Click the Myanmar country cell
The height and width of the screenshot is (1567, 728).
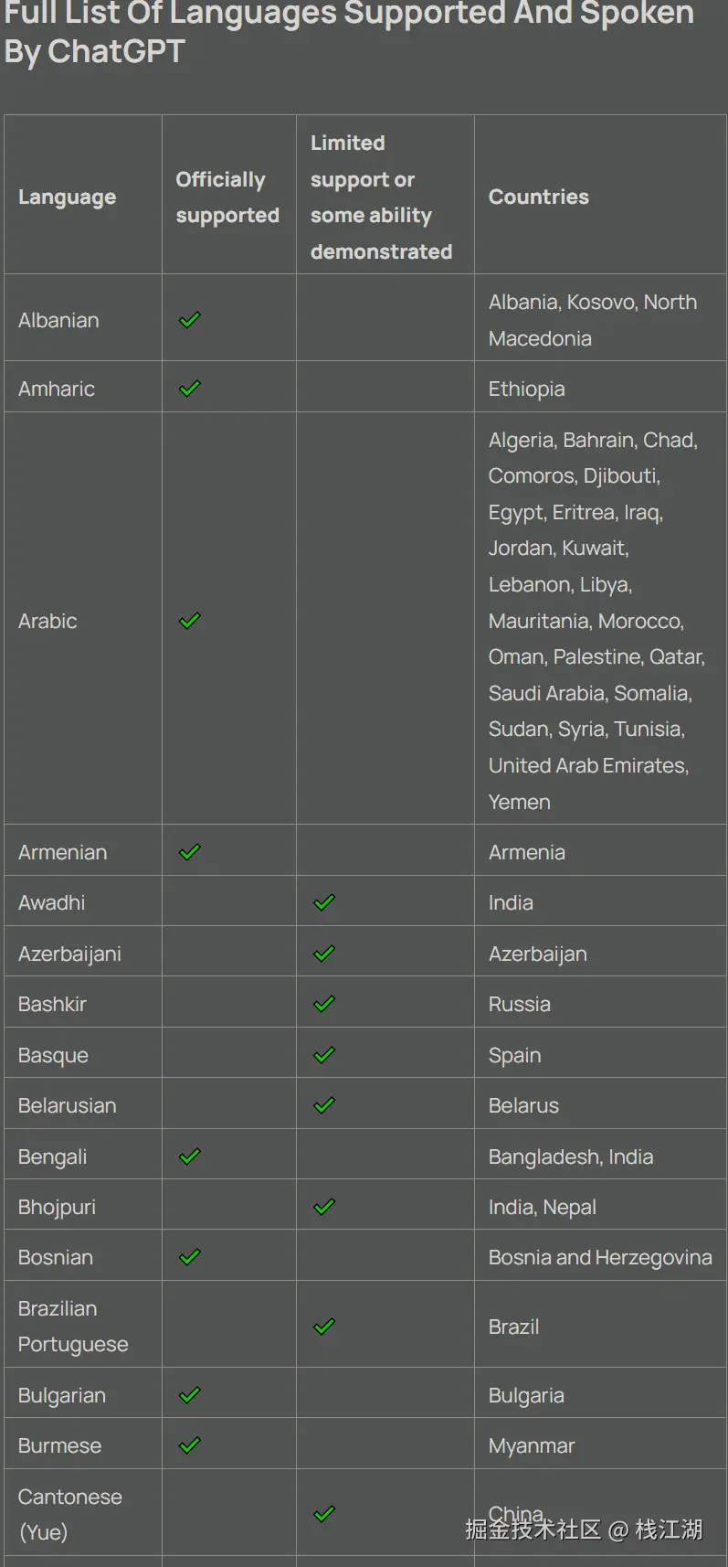532,1445
